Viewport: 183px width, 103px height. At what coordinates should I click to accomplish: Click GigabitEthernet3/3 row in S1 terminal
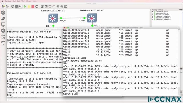click(x=116, y=47)
